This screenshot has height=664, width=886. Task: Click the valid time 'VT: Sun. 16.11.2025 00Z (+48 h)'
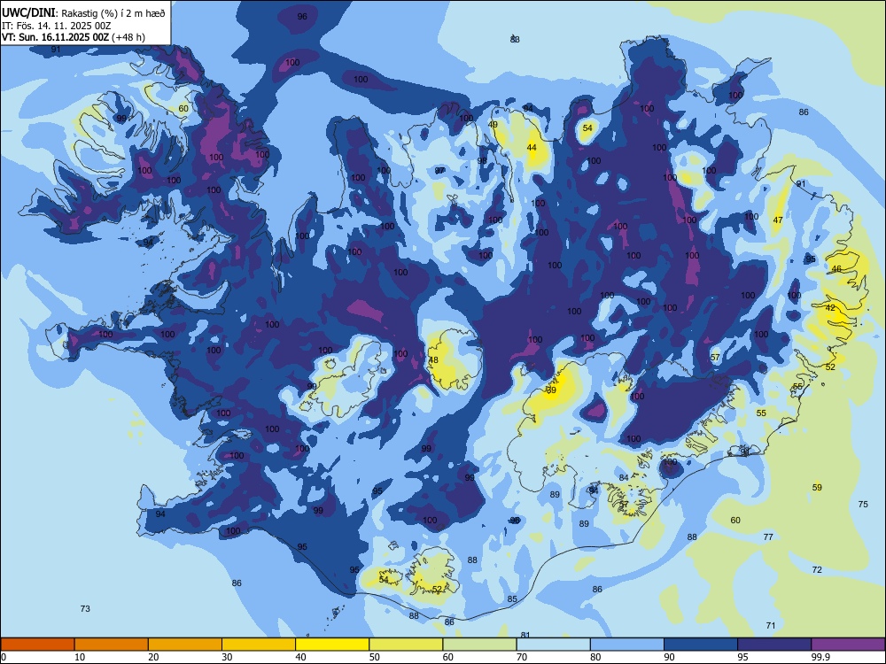pos(74,37)
